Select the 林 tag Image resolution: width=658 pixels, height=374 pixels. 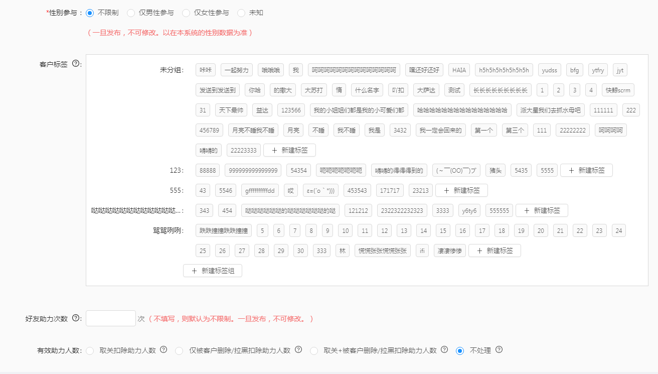(x=343, y=251)
